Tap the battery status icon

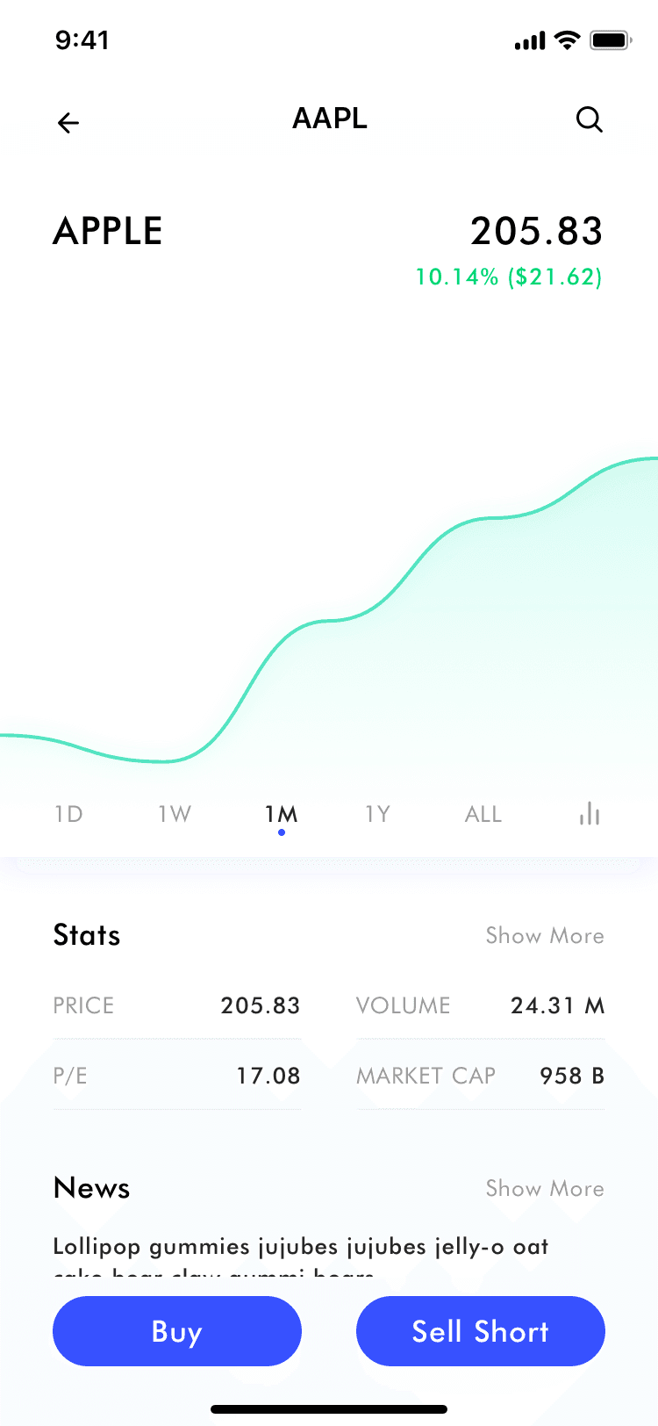pos(611,40)
